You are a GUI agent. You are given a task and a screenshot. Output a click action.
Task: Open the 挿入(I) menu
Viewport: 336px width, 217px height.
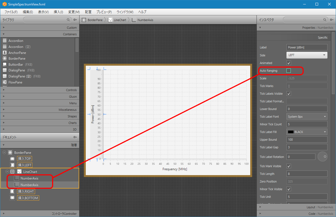pyautogui.click(x=58, y=12)
